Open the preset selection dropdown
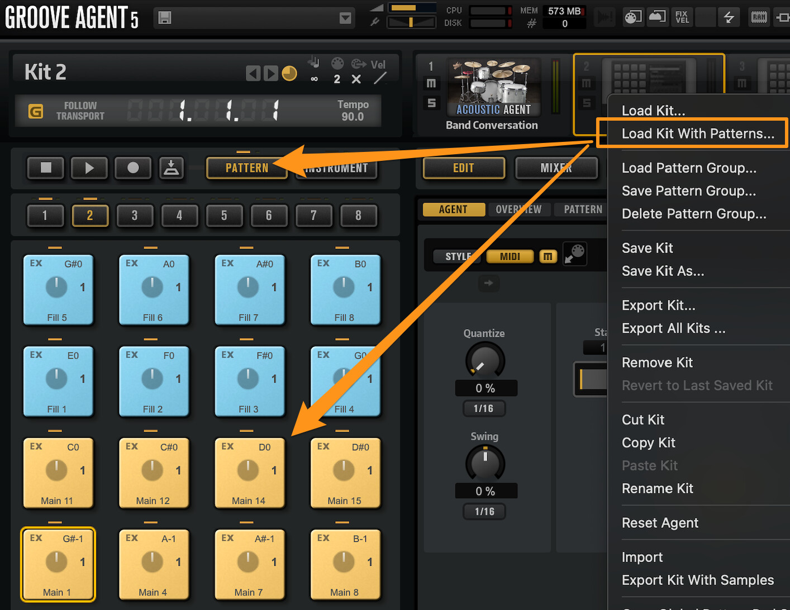The image size is (790, 610). pos(345,17)
